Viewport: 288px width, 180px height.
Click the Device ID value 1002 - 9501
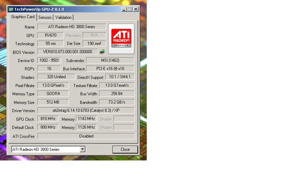click(x=49, y=60)
